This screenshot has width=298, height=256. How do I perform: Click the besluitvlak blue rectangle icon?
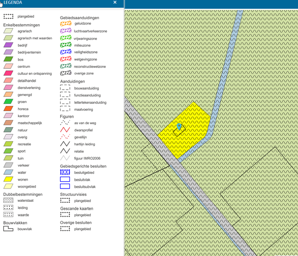[65, 179]
